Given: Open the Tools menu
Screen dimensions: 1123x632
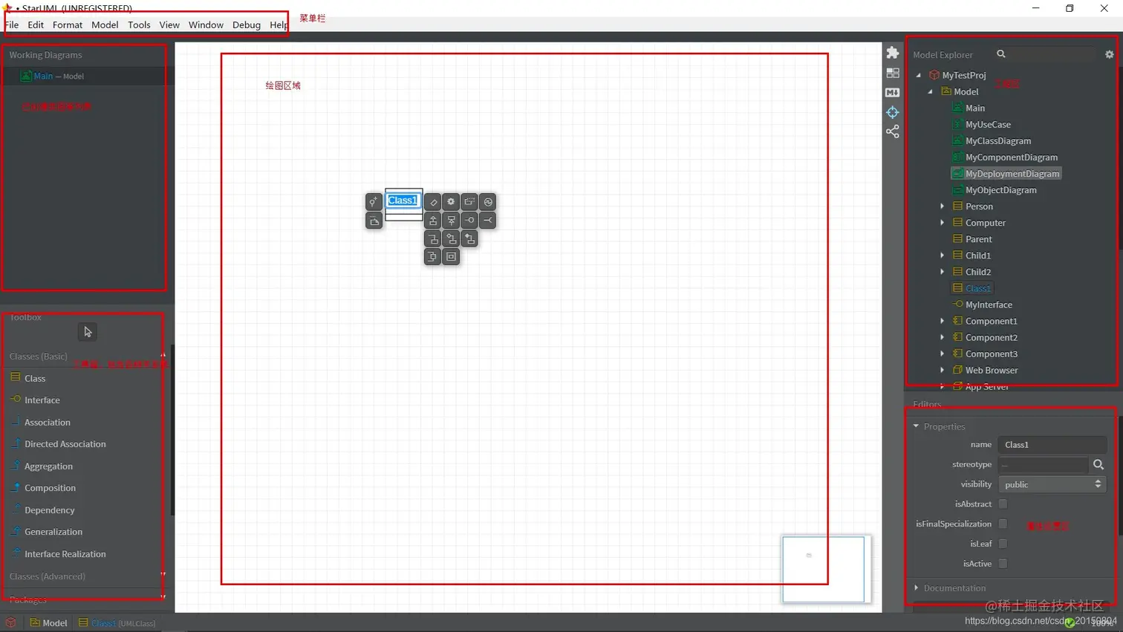Looking at the screenshot, I should [x=139, y=25].
